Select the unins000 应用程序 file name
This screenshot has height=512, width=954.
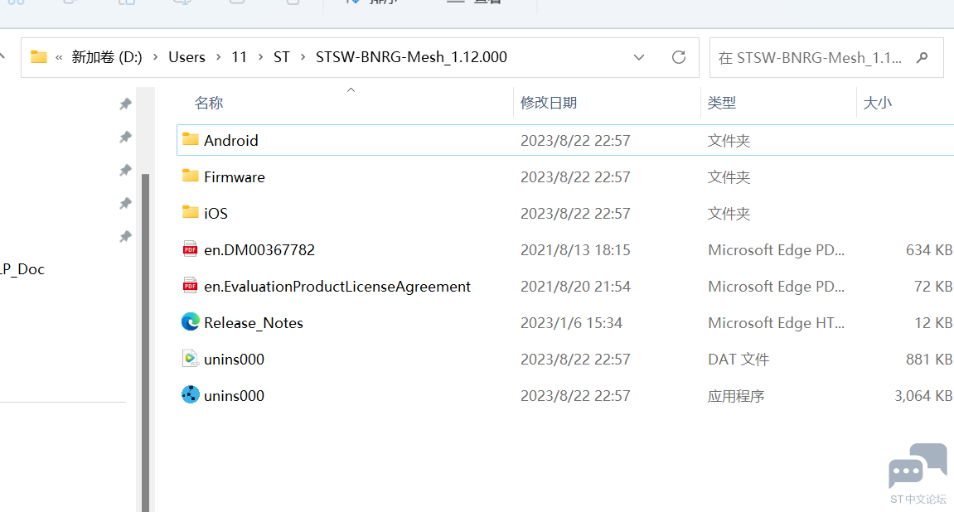point(235,396)
